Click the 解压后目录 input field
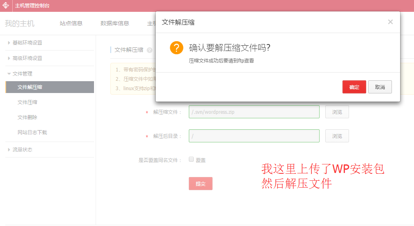414x226 pixels. pos(254,136)
